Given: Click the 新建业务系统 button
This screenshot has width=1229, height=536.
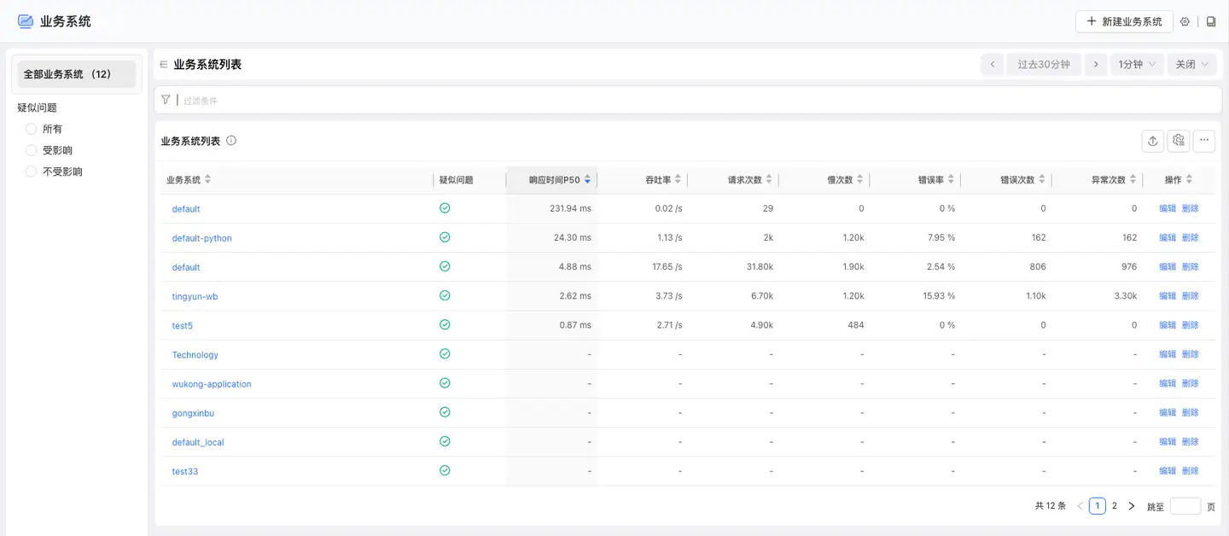Looking at the screenshot, I should click(x=1124, y=21).
